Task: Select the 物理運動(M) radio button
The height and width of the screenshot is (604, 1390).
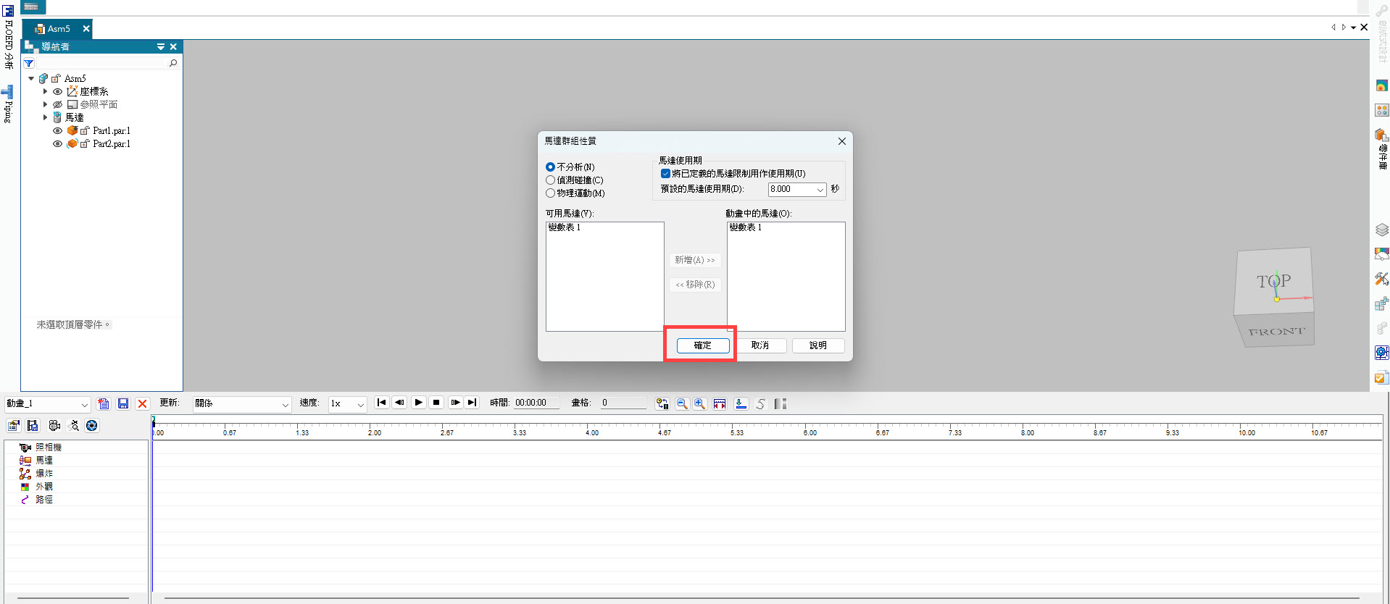Action: (551, 193)
